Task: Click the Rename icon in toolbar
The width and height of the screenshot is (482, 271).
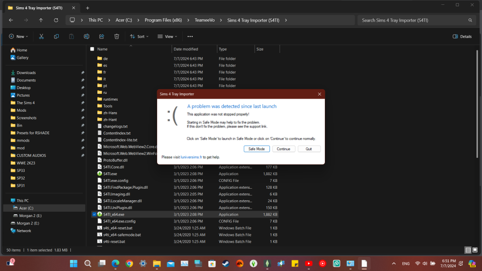Action: [x=86, y=37]
